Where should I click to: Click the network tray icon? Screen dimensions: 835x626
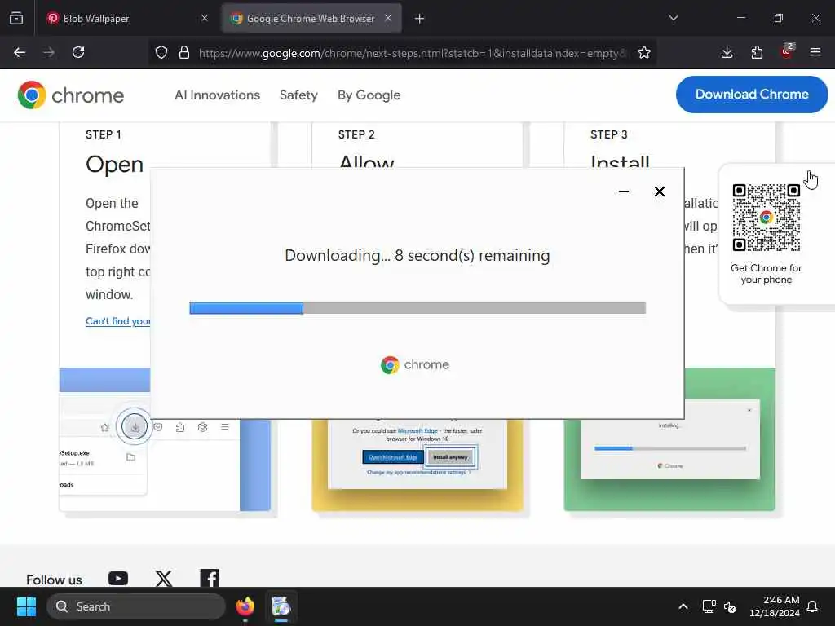(x=709, y=606)
